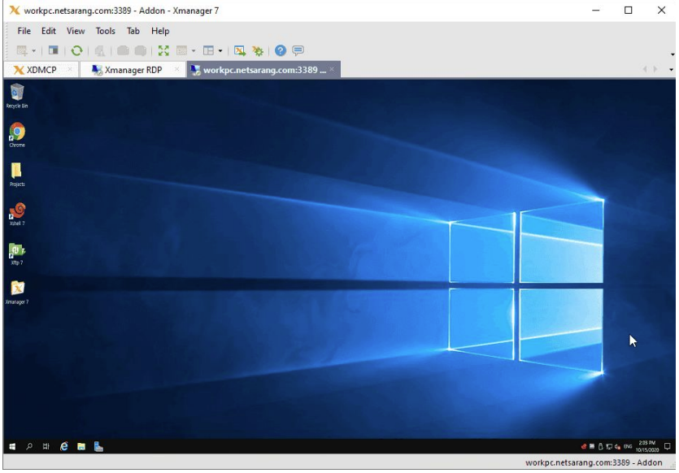Click the second greyed-out bubble toolbar icon

click(x=141, y=50)
